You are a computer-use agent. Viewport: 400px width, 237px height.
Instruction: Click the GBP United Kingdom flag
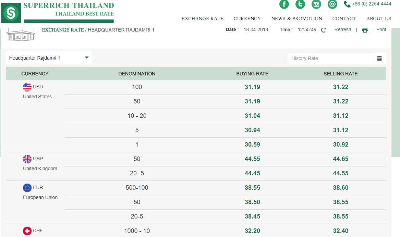pos(27,159)
